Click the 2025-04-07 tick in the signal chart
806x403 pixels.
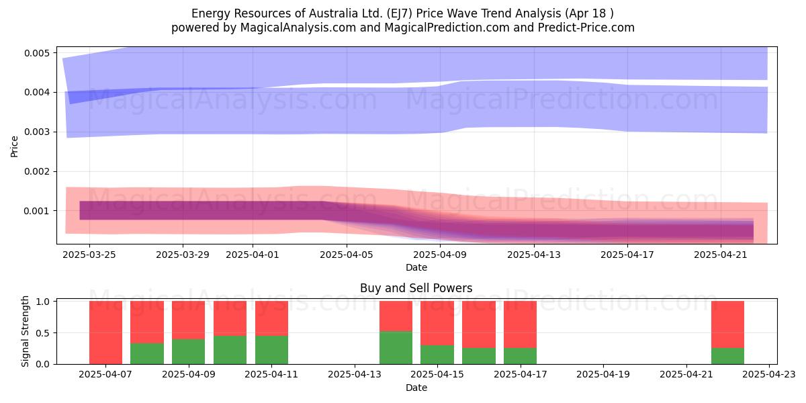[105, 375]
